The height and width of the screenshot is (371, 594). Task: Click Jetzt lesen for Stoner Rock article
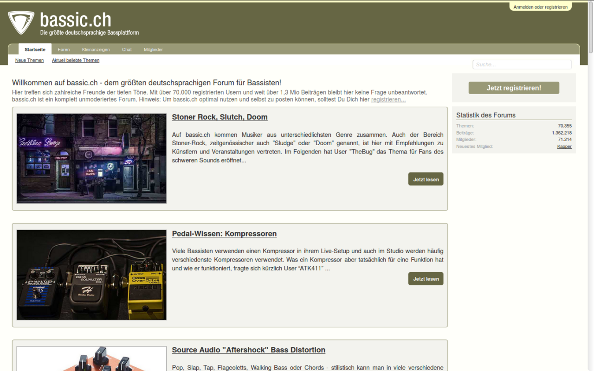point(426,179)
